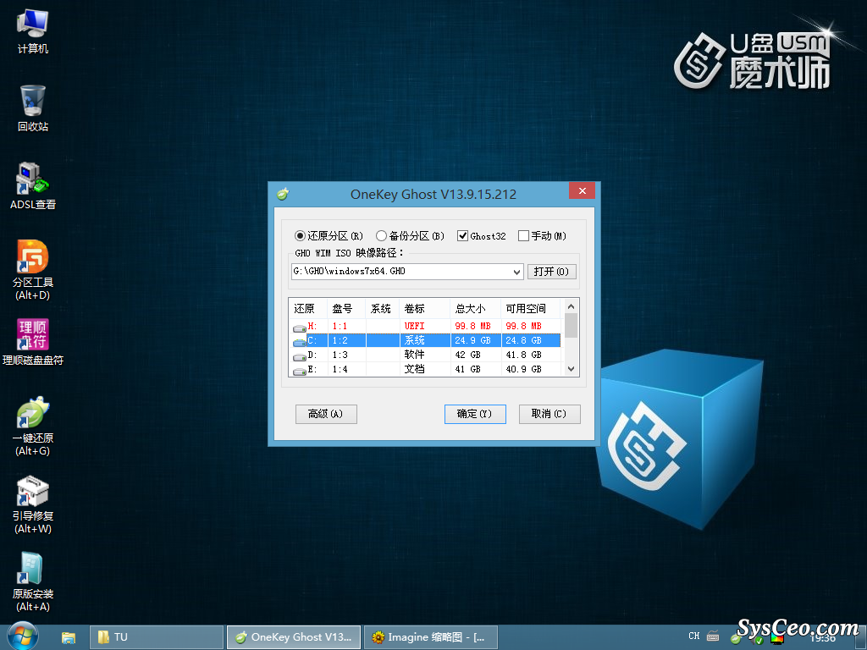This screenshot has height=650, width=867.
Task: Click the 40.9 GB free space cell
Action: (x=530, y=369)
